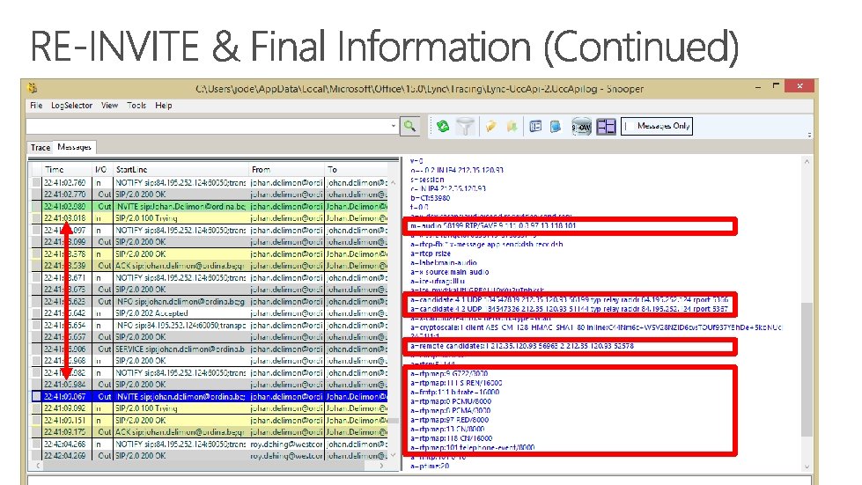Sort by the To column header
Viewport: 862px width, 485px height.
pyautogui.click(x=357, y=170)
